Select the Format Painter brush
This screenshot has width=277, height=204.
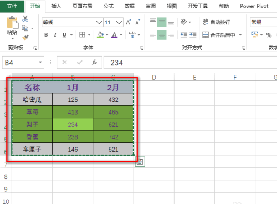(25, 38)
